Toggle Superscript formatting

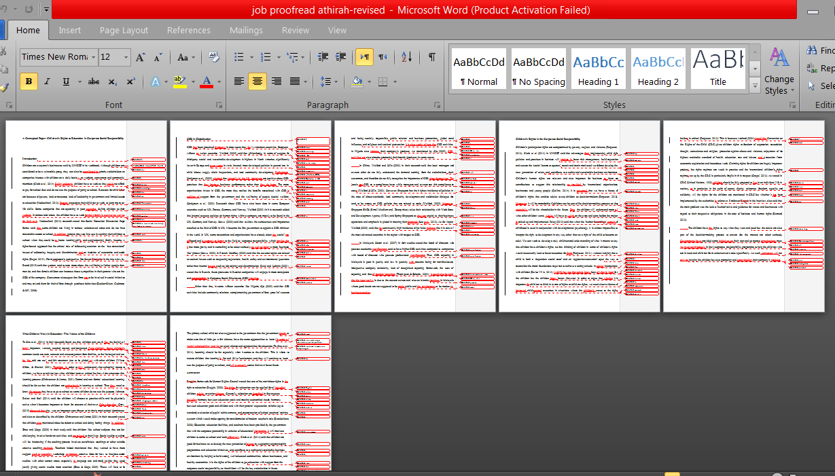tap(130, 81)
